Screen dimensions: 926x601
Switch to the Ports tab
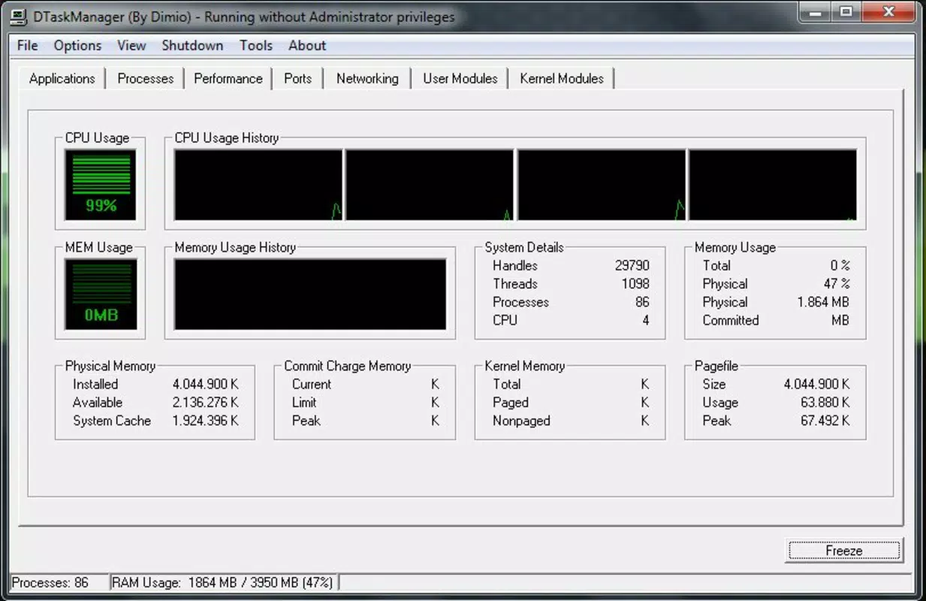click(x=298, y=79)
